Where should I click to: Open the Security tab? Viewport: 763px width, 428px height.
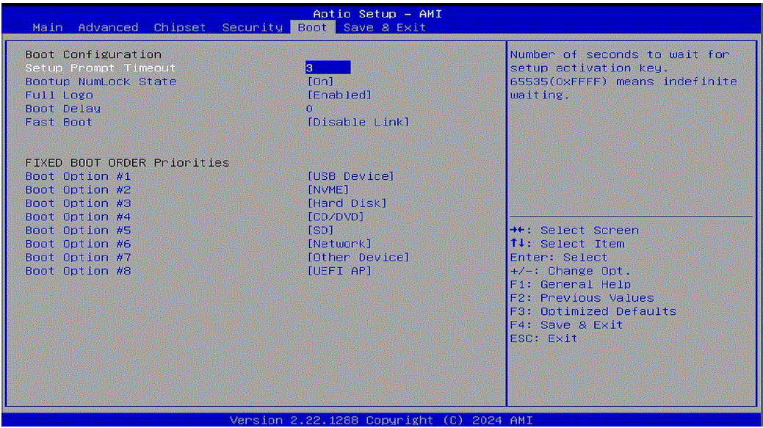[x=252, y=27]
